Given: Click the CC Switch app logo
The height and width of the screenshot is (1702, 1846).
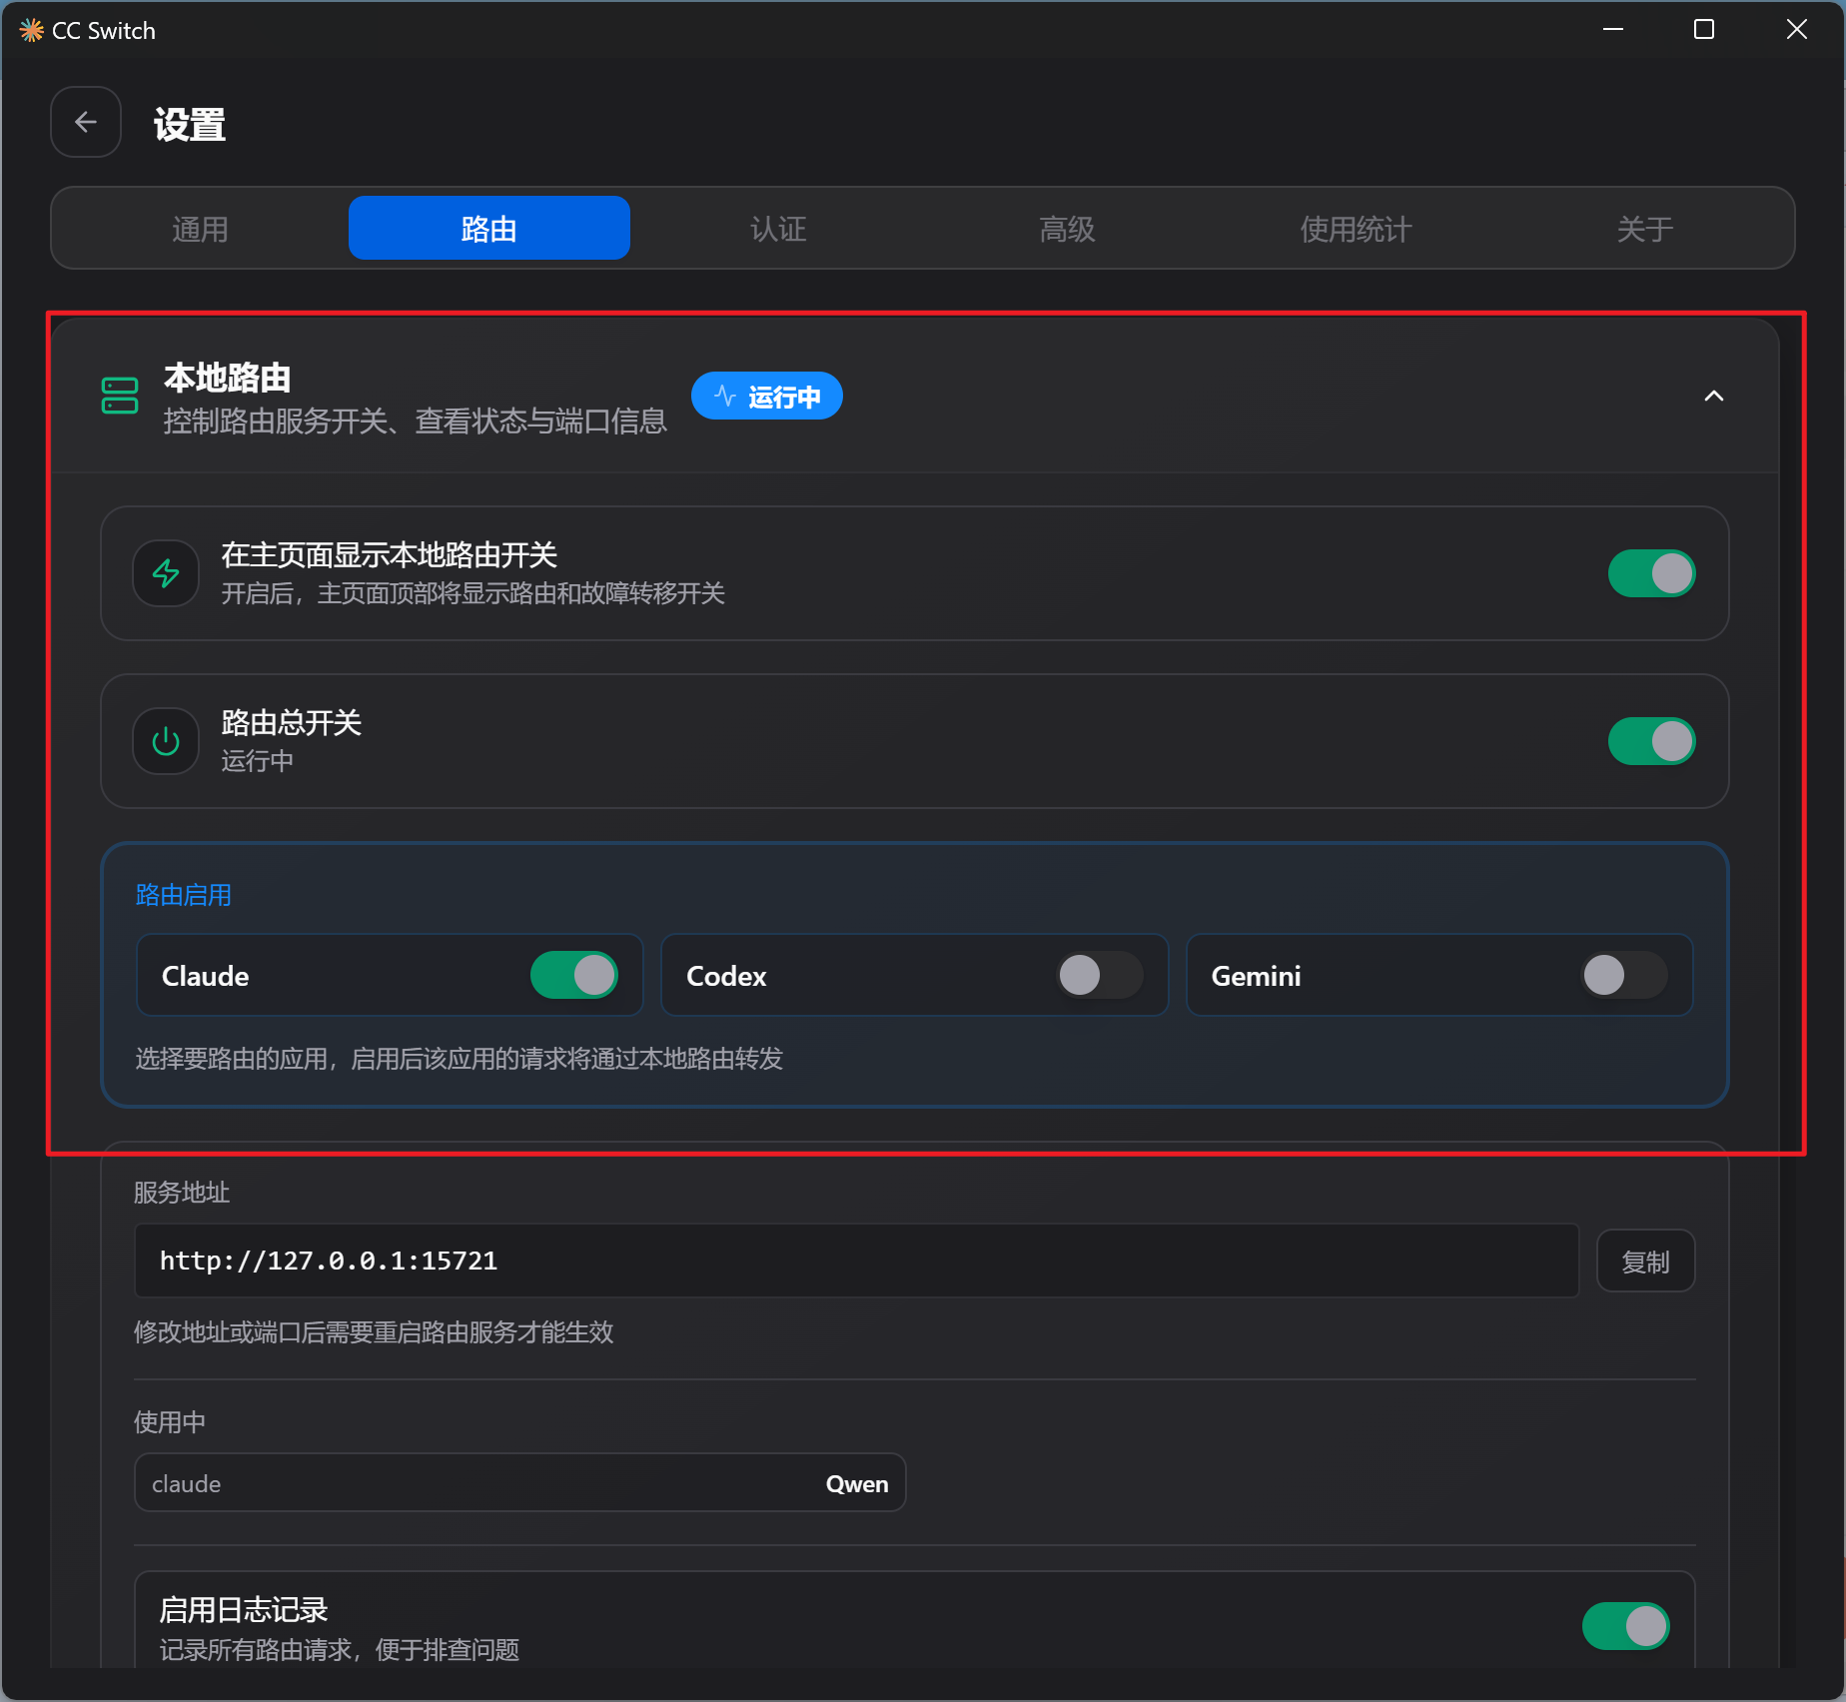Looking at the screenshot, I should pos(32,30).
